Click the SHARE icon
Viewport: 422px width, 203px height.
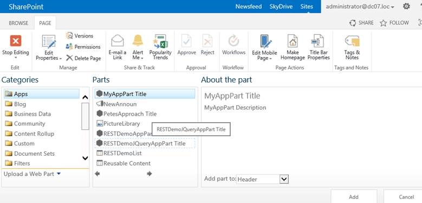[353, 23]
